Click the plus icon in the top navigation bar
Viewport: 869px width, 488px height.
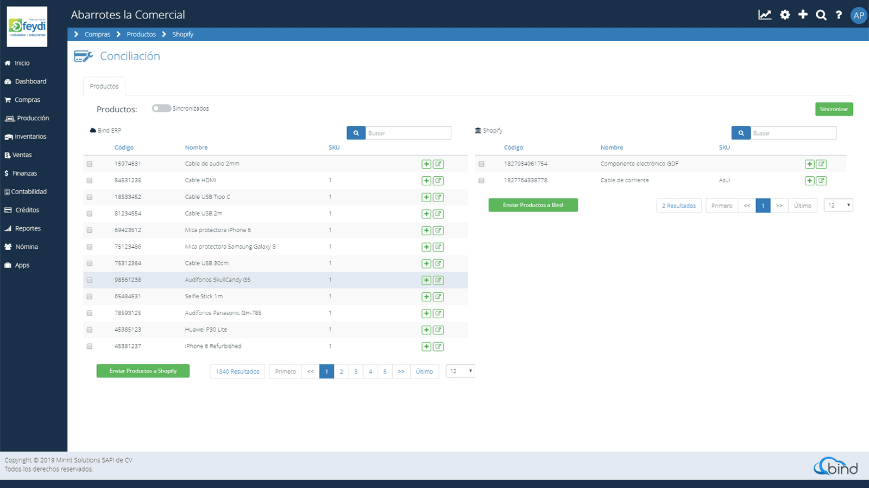[x=803, y=15]
